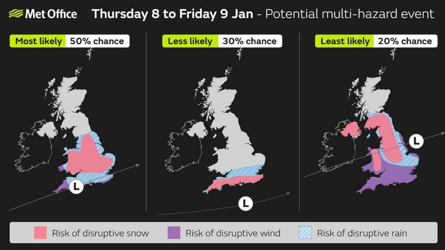Click the Met Office wave logo icon
The width and height of the screenshot is (445, 250).
[x=16, y=14]
